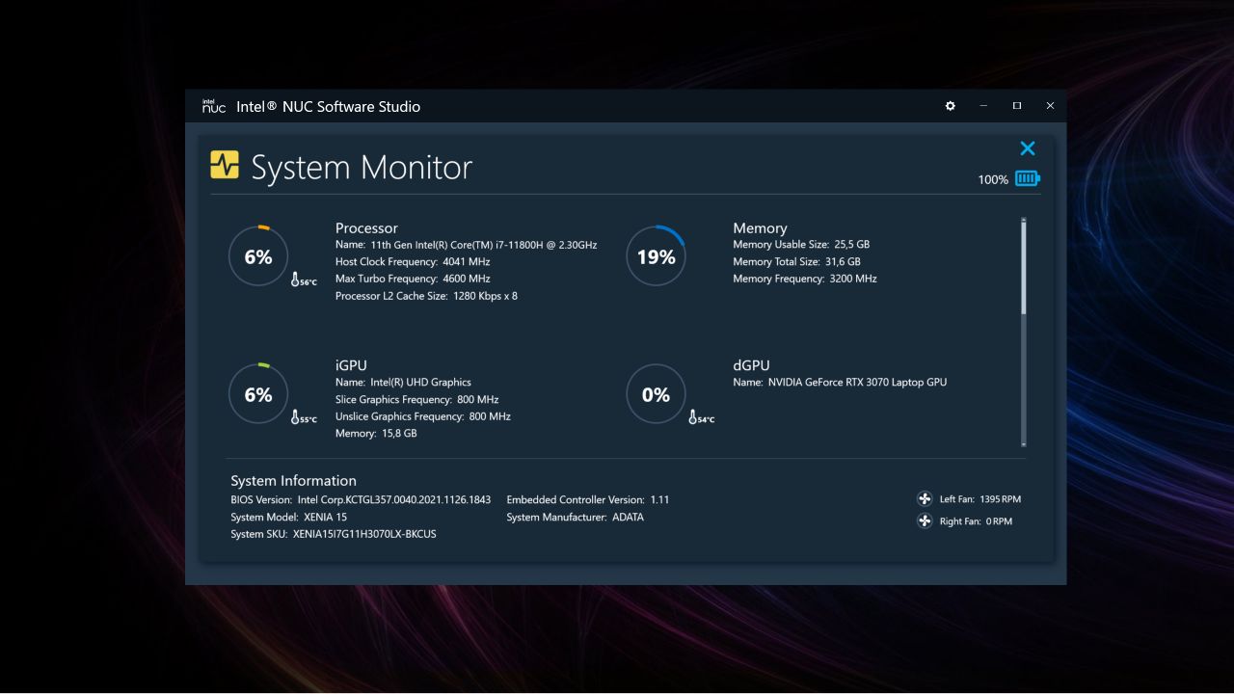This screenshot has width=1234, height=694.
Task: Click the processor temperature thermometer icon
Action: pos(296,280)
